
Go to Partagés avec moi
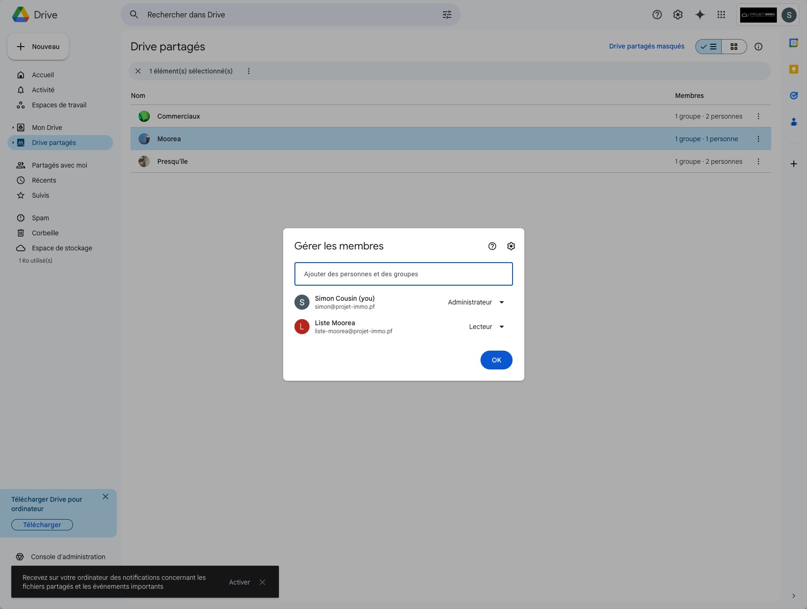coord(59,165)
